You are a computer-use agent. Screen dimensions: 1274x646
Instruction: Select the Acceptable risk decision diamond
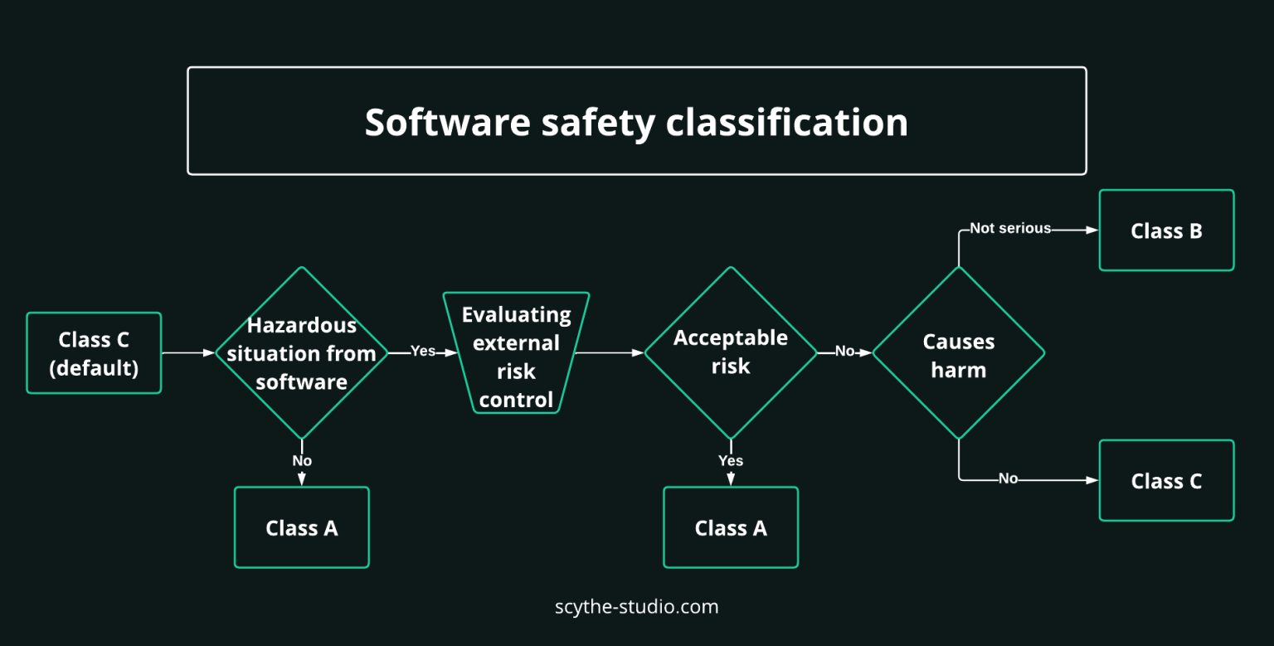(x=731, y=352)
